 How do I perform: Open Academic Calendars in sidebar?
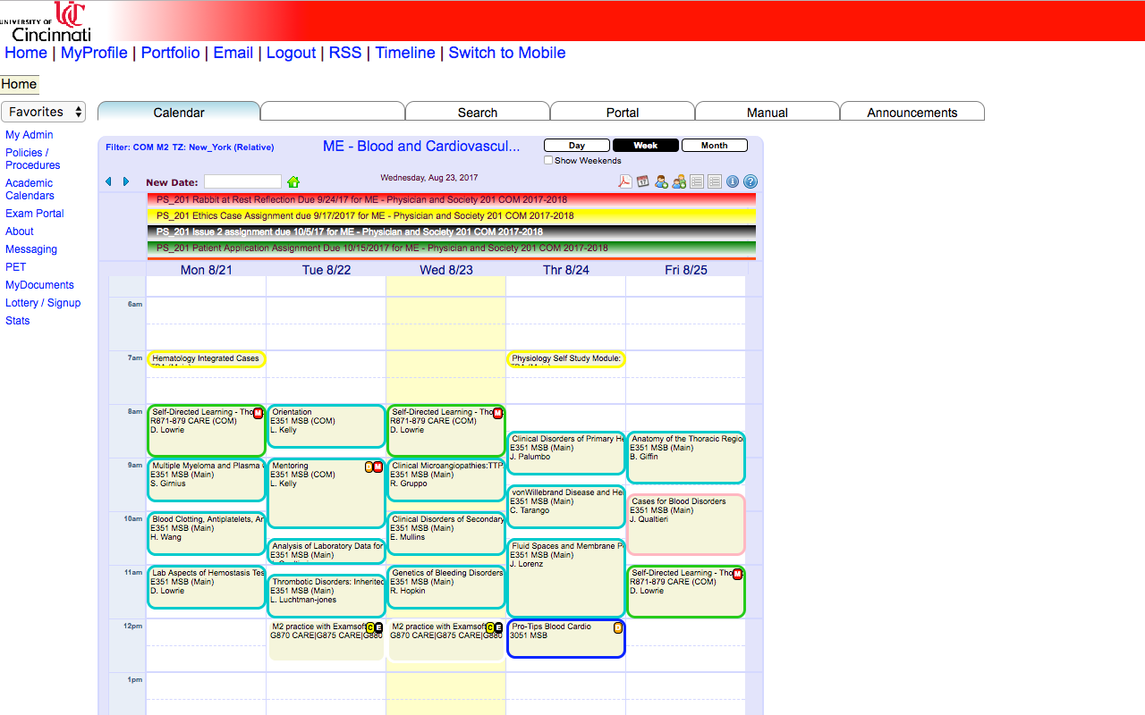[x=30, y=189]
